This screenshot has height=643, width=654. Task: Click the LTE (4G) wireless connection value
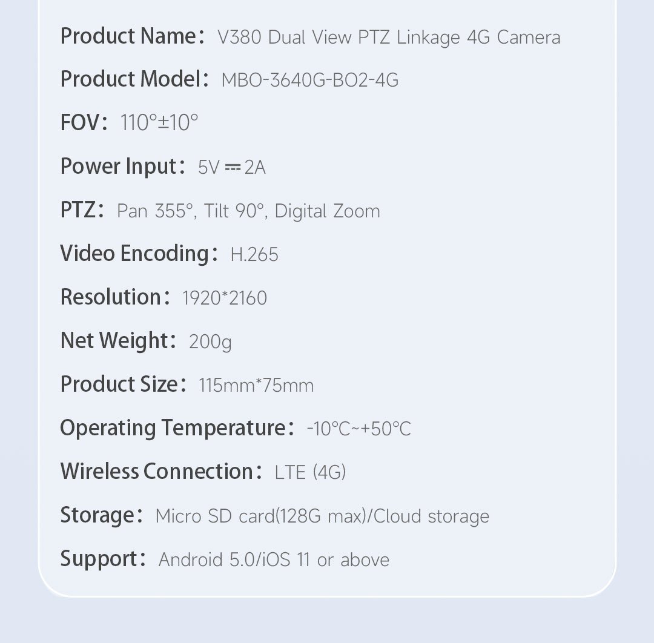pos(310,473)
